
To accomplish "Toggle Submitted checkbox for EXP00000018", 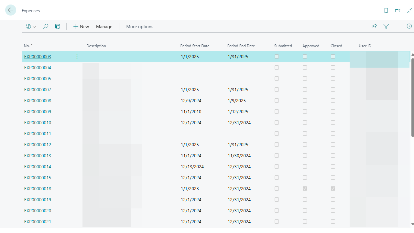I will (277, 188).
